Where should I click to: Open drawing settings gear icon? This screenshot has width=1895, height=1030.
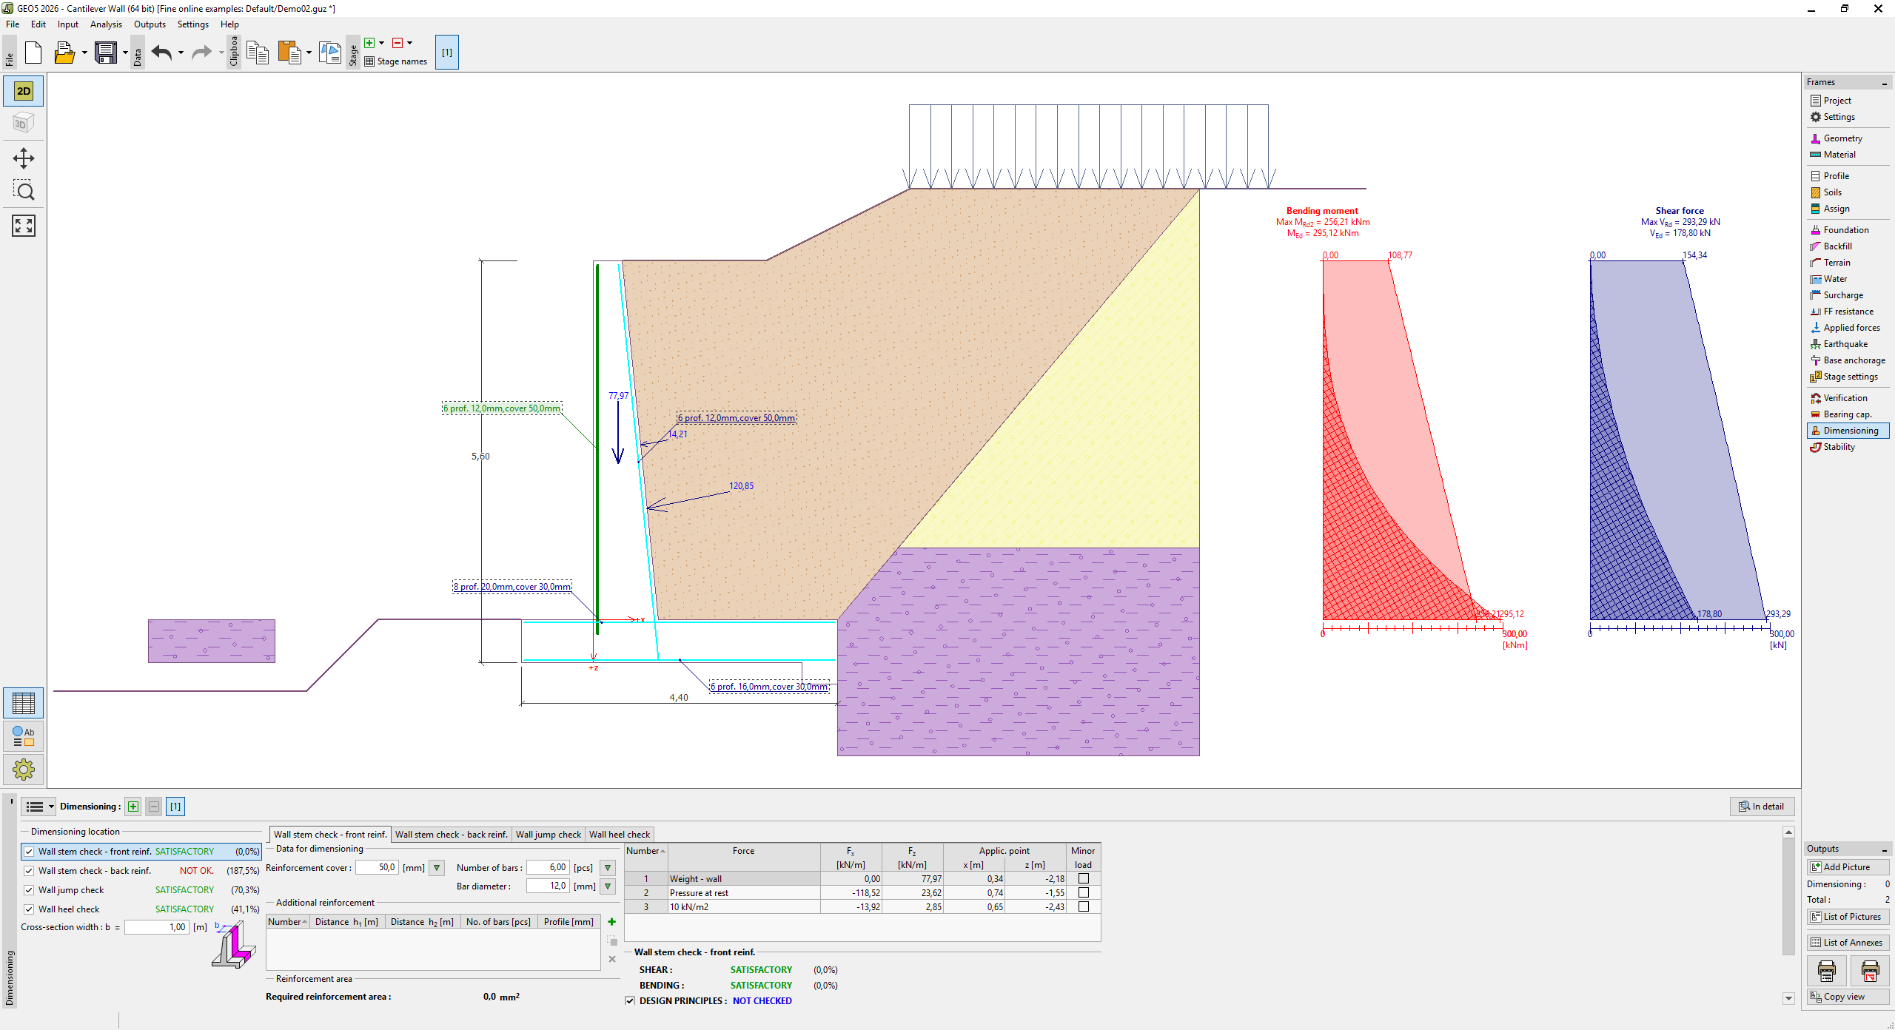[x=24, y=770]
